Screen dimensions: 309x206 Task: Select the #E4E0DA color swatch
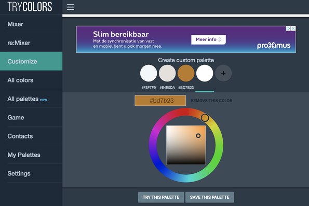pyautogui.click(x=167, y=73)
